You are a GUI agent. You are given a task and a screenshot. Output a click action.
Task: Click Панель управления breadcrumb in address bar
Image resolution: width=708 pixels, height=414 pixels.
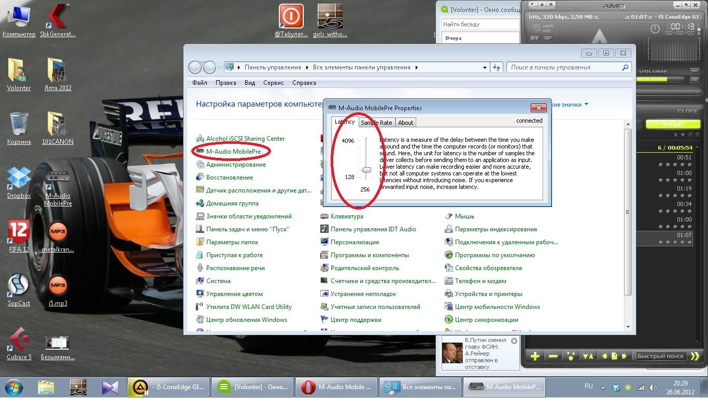point(273,67)
